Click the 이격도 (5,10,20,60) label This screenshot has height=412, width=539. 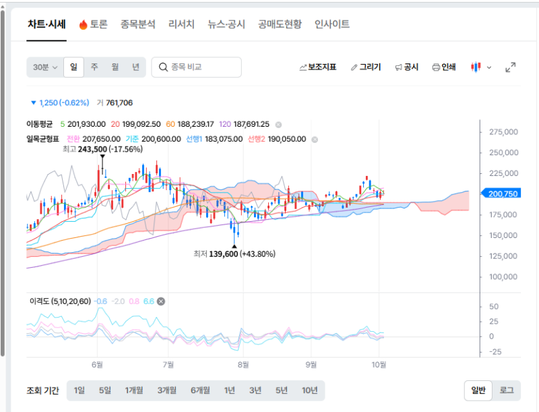60,301
